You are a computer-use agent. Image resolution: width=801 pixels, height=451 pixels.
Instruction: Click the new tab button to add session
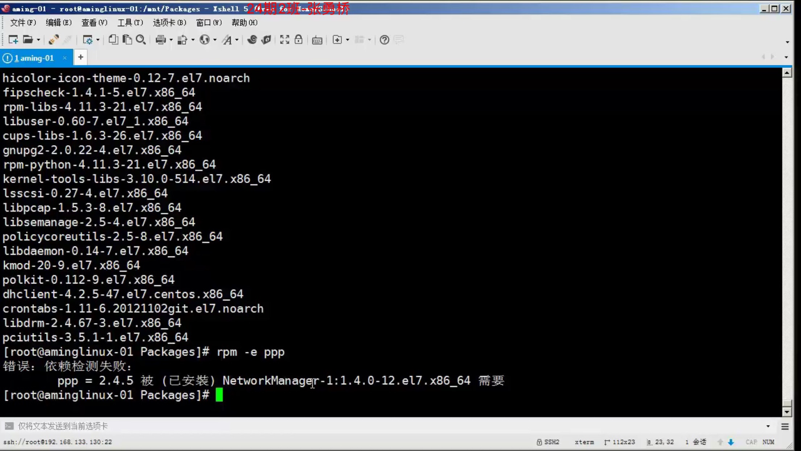tap(80, 57)
